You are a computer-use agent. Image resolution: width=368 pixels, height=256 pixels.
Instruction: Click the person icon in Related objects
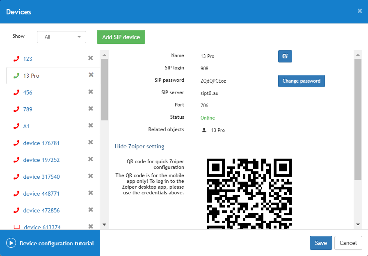[x=204, y=130]
